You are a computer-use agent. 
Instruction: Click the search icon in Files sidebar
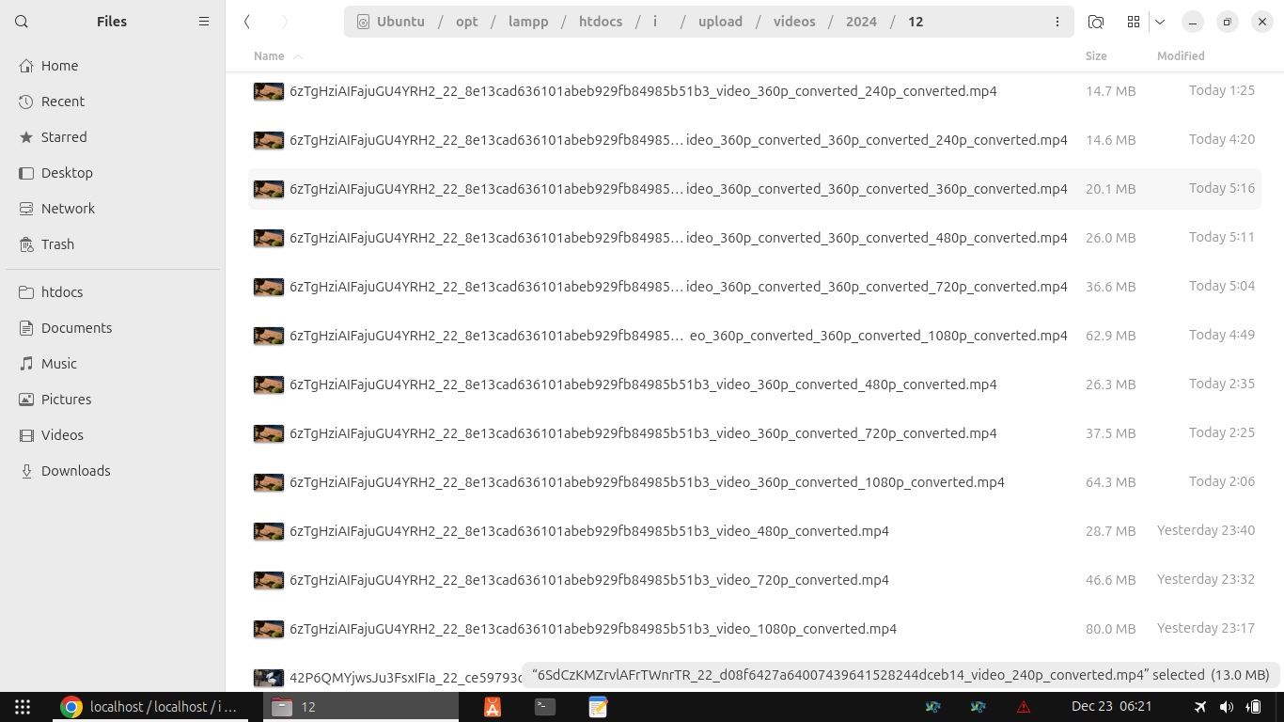pyautogui.click(x=22, y=22)
